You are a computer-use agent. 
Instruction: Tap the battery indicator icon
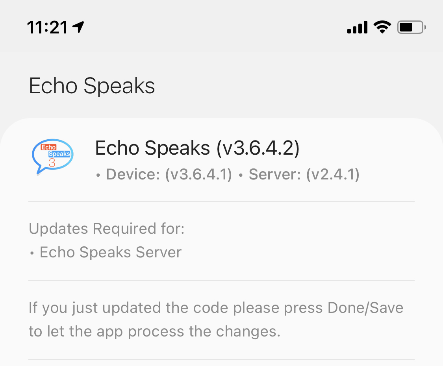410,27
